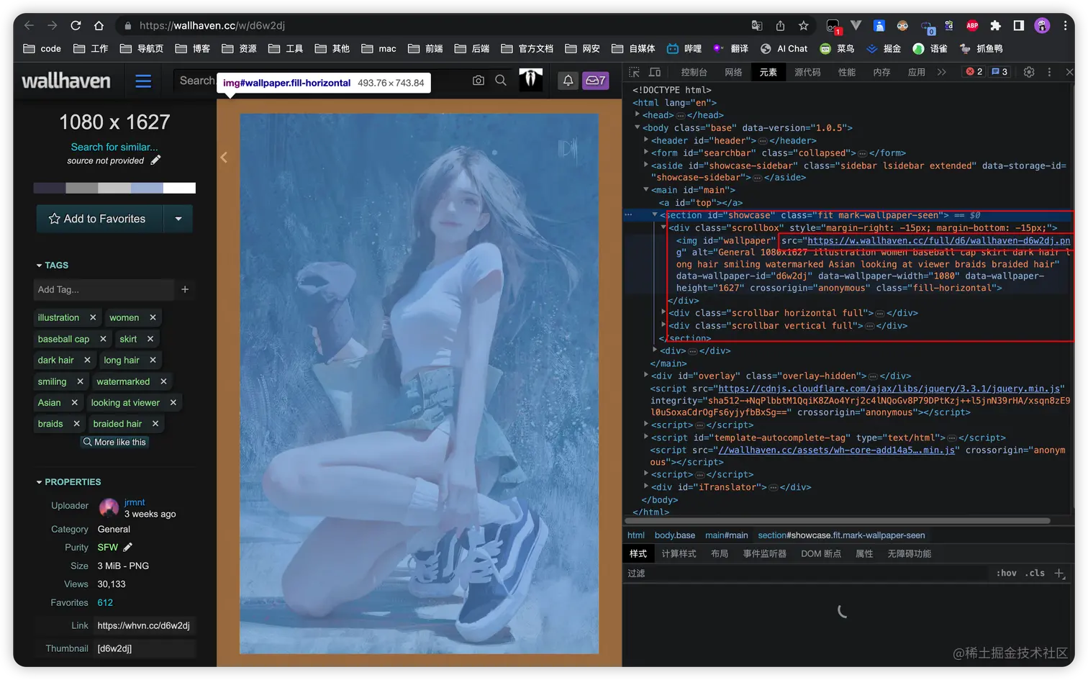This screenshot has height=680, width=1088.
Task: Open 事件监听器 listeners tab
Action: tap(764, 554)
